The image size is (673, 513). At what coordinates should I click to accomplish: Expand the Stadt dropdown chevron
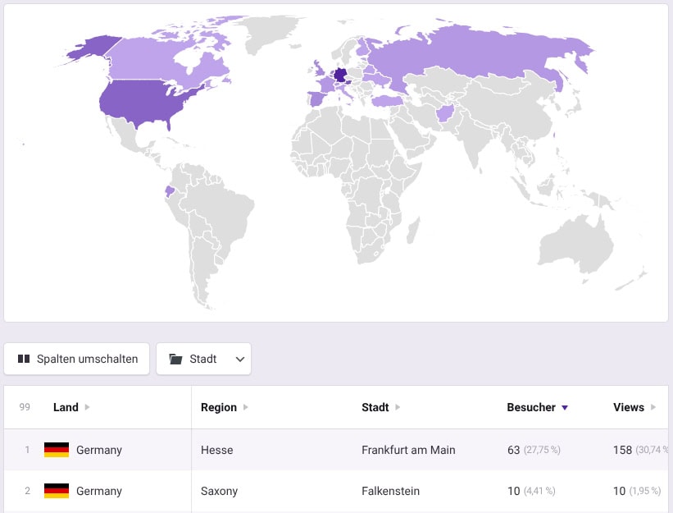[x=239, y=359]
